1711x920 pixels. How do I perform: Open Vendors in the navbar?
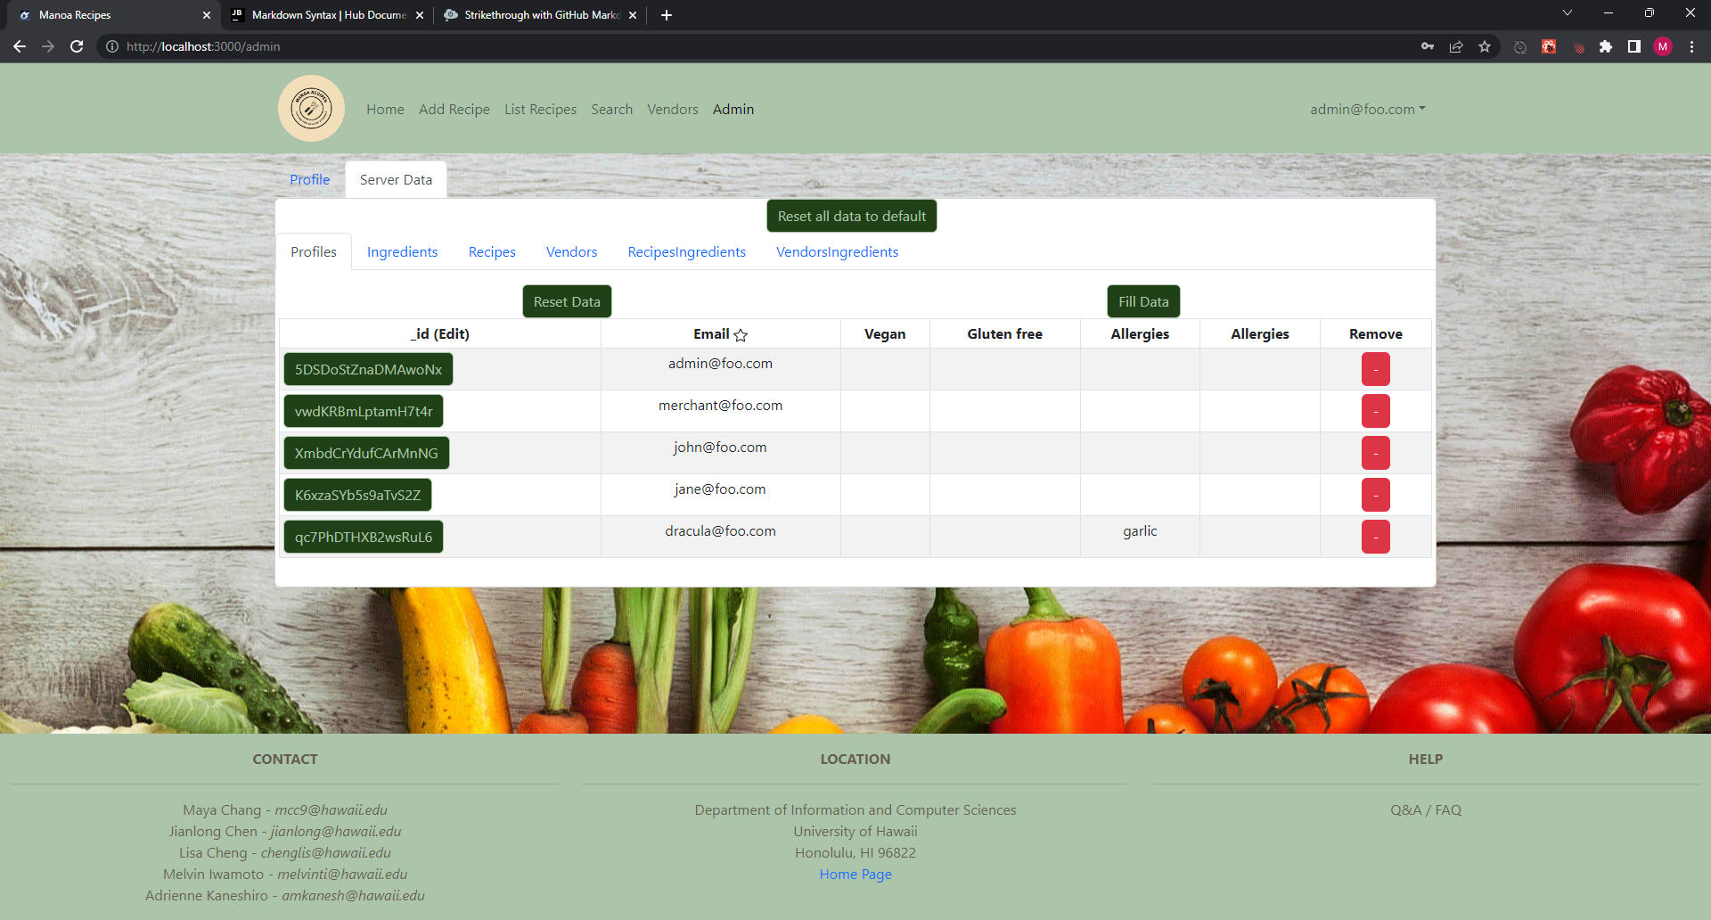[673, 109]
